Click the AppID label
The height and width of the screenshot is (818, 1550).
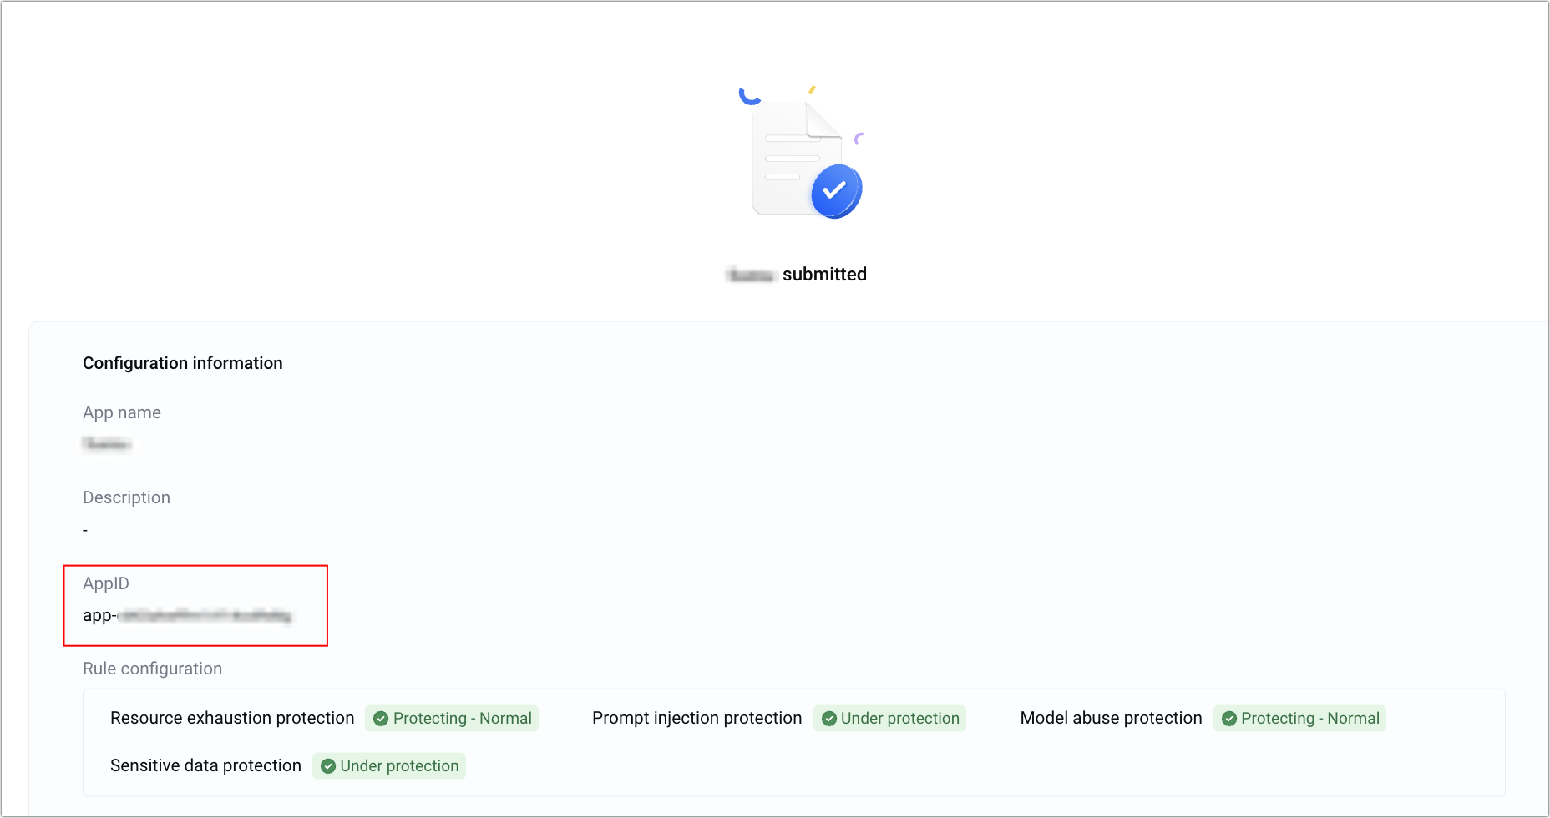click(x=106, y=583)
